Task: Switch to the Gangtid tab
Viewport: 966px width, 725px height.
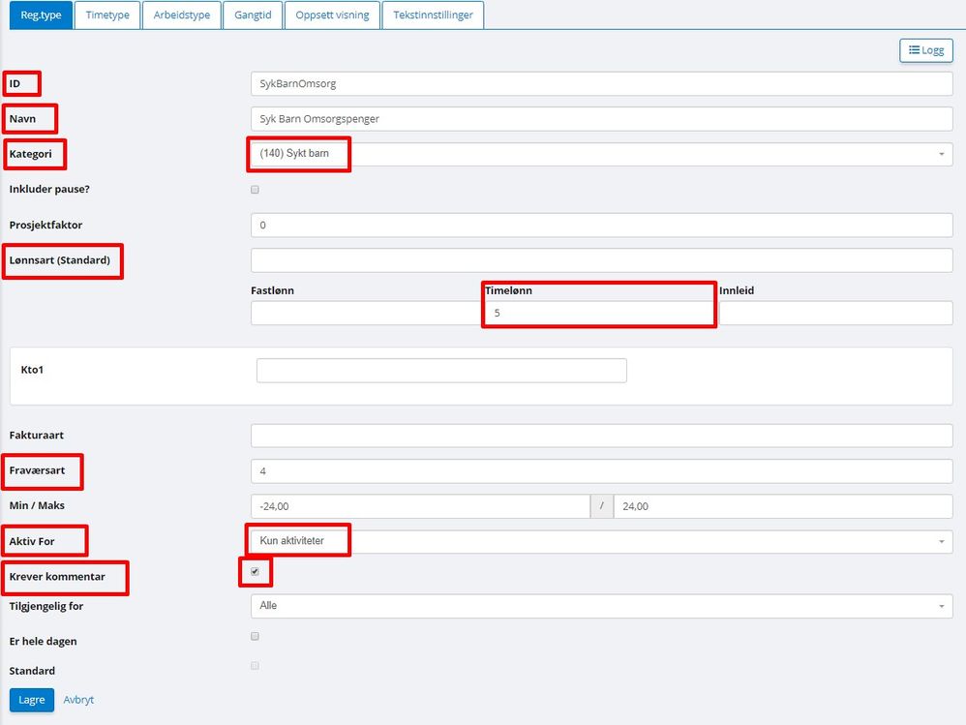Action: (x=253, y=15)
